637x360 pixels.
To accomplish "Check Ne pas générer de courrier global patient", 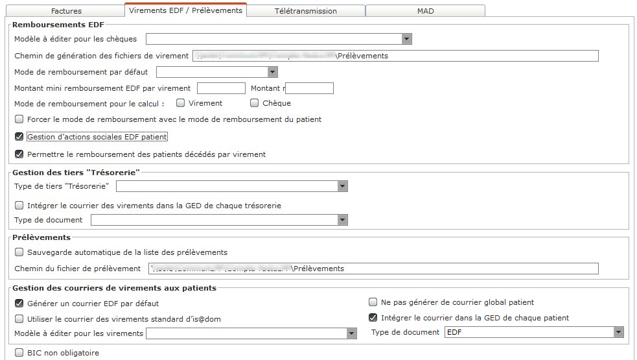I will 373,302.
